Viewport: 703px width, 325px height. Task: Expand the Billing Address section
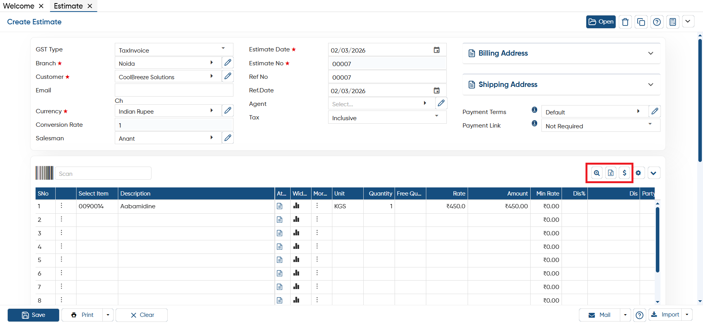click(561, 53)
